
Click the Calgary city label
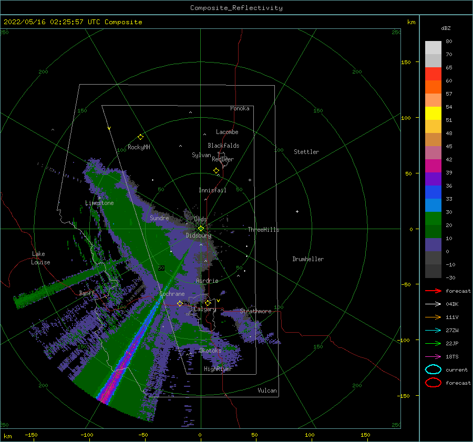[x=205, y=309]
